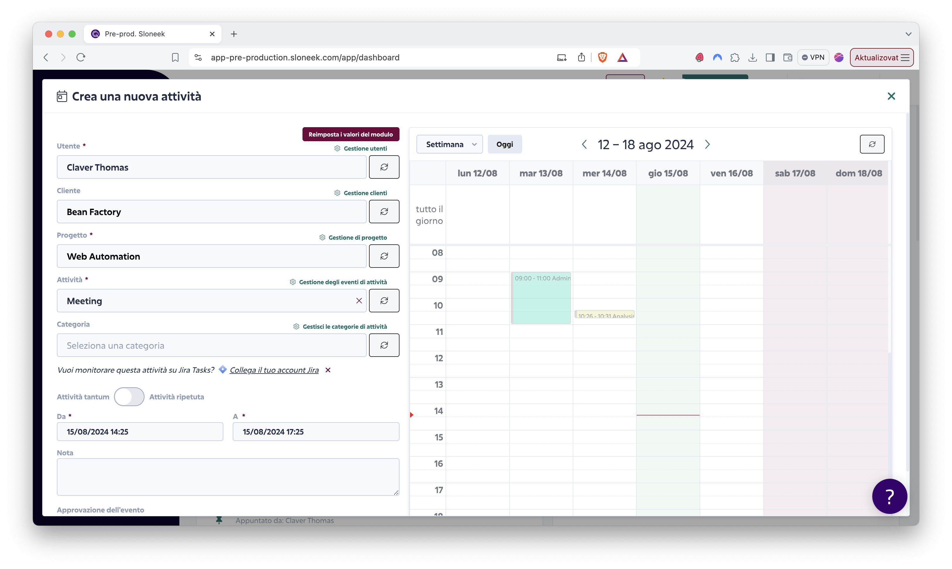Viewport: 952px width, 569px height.
Task: Refresh the Categoria field
Action: pos(384,345)
